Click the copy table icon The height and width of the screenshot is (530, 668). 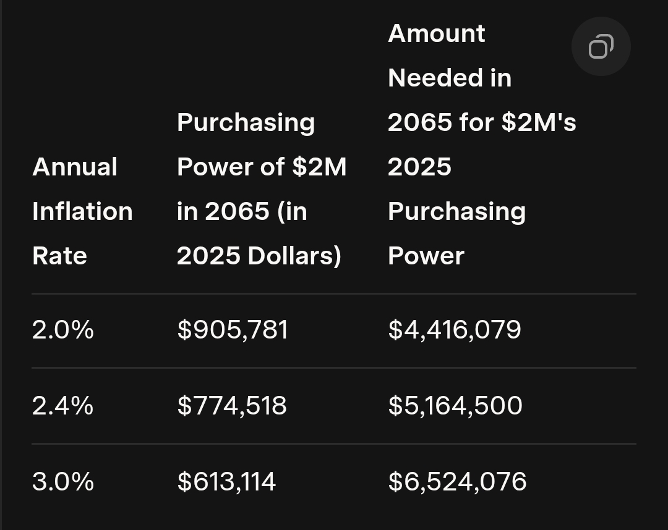point(601,47)
